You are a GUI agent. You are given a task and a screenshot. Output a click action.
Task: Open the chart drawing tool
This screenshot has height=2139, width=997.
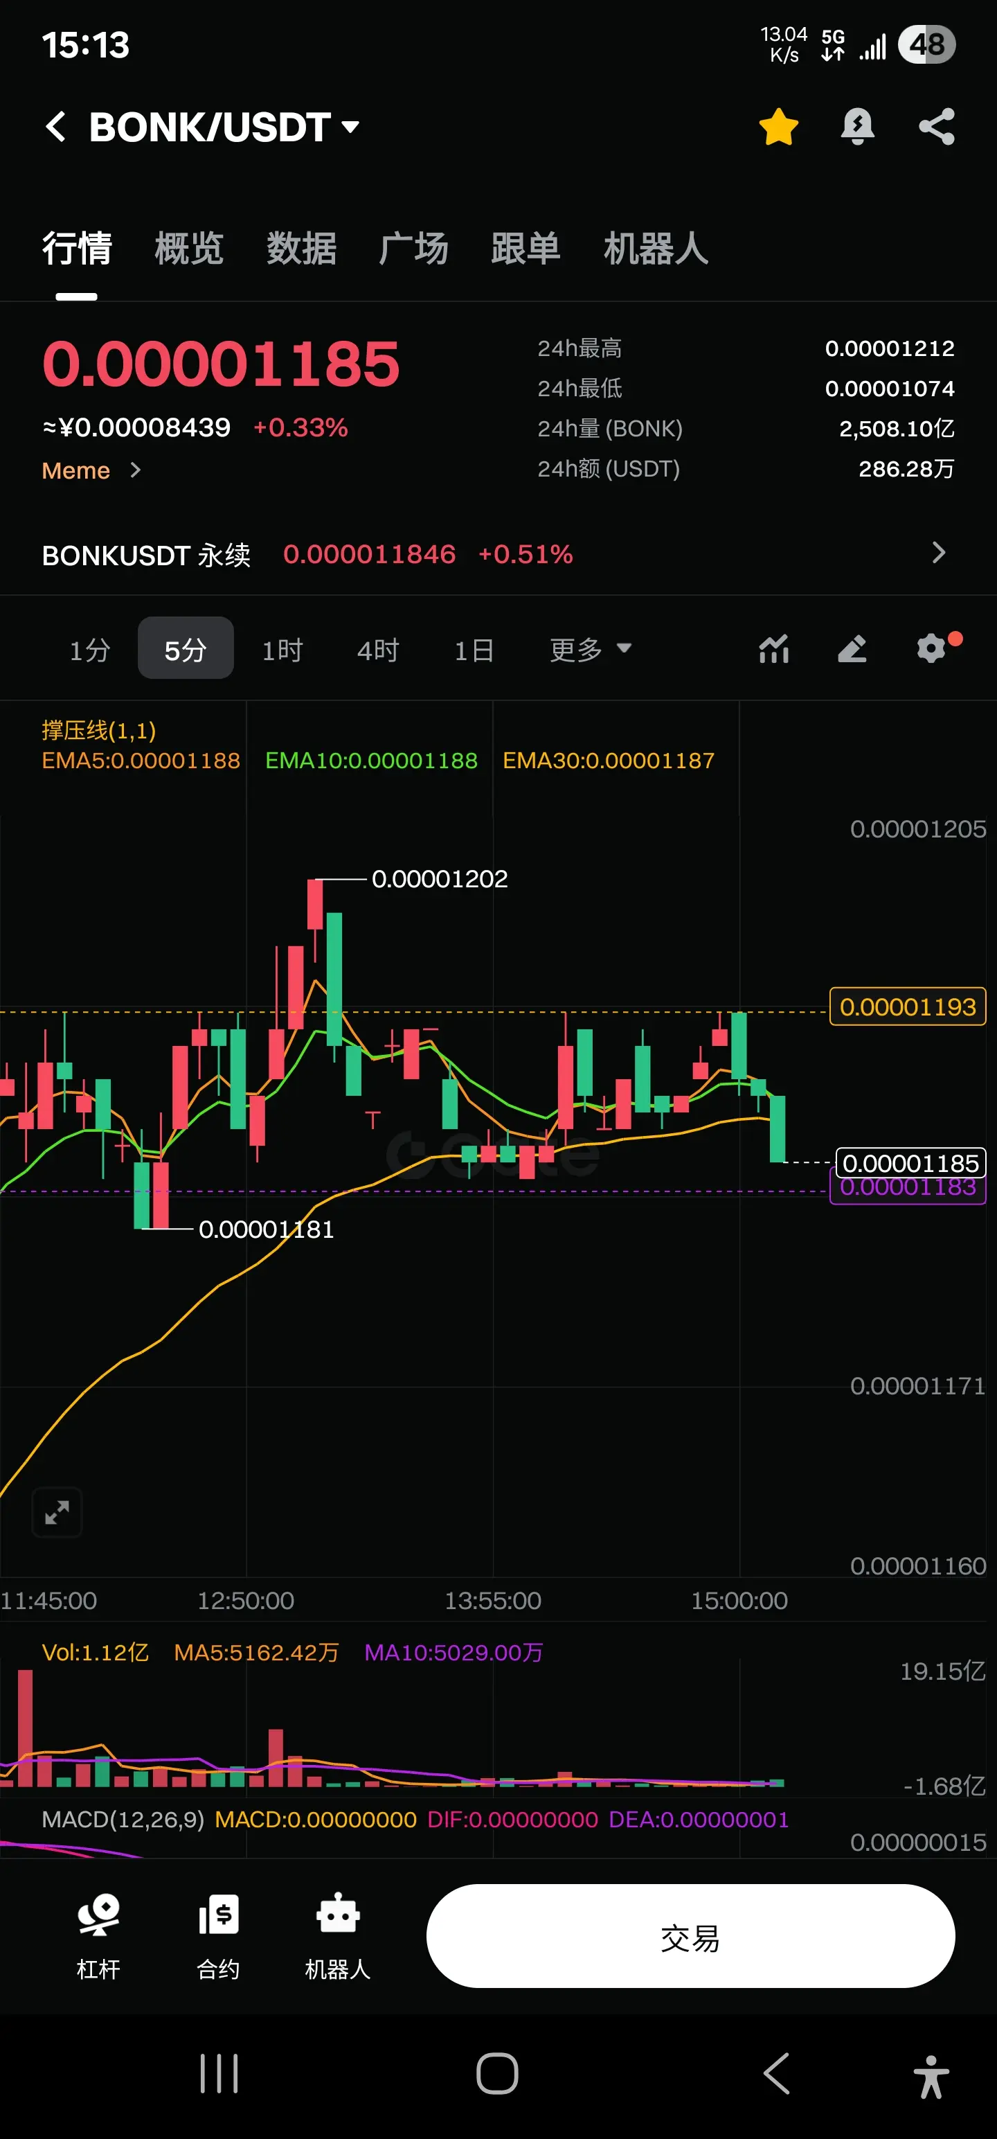(x=852, y=648)
